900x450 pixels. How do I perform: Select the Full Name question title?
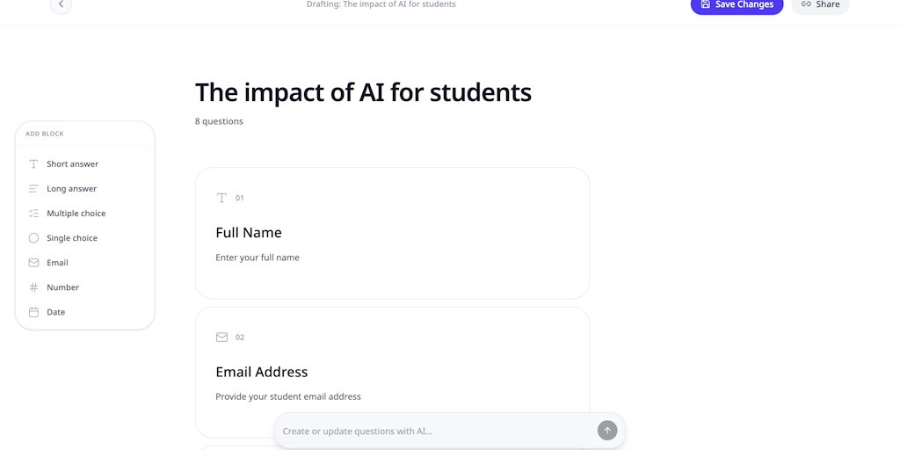[x=249, y=233]
